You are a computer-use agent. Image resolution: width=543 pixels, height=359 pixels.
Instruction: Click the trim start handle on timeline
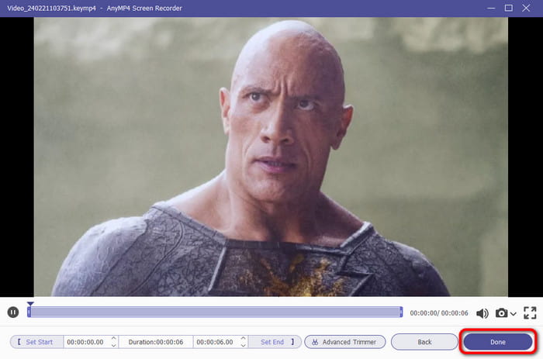(x=29, y=312)
